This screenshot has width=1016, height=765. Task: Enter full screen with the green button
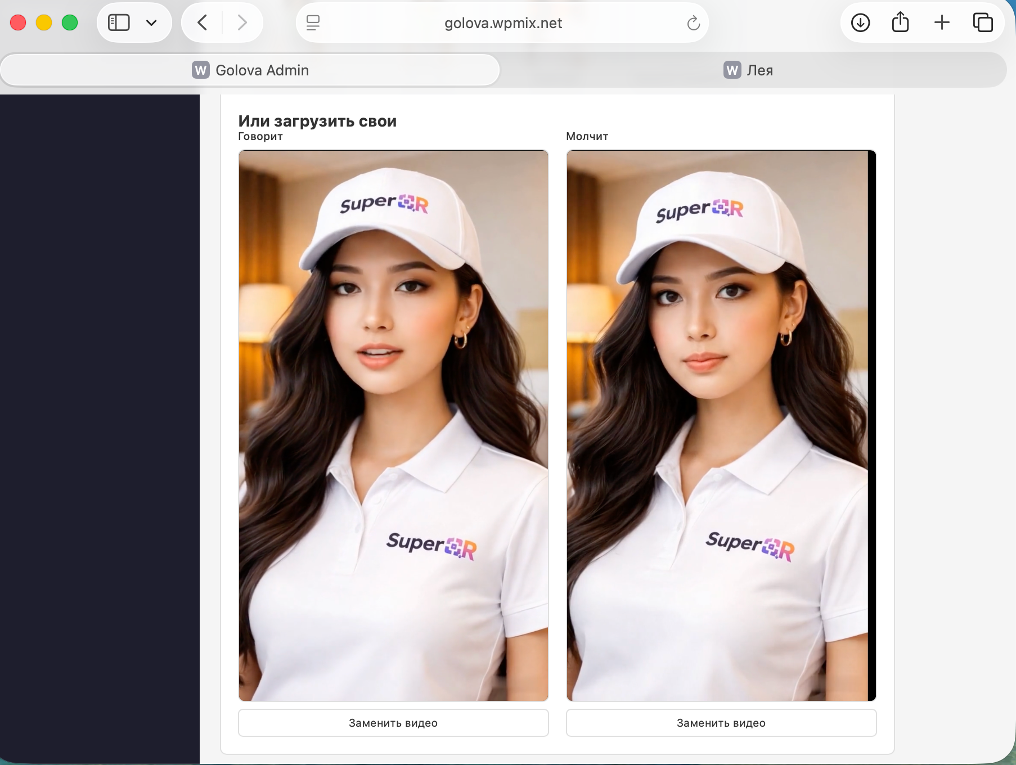[x=69, y=22]
